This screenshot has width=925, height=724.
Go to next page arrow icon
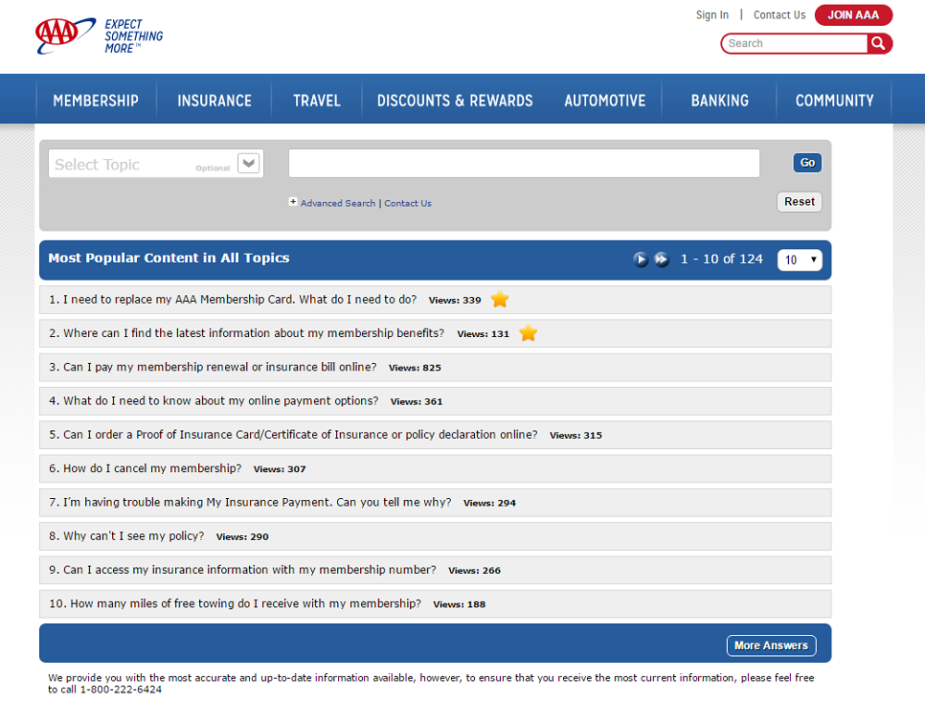(x=641, y=259)
